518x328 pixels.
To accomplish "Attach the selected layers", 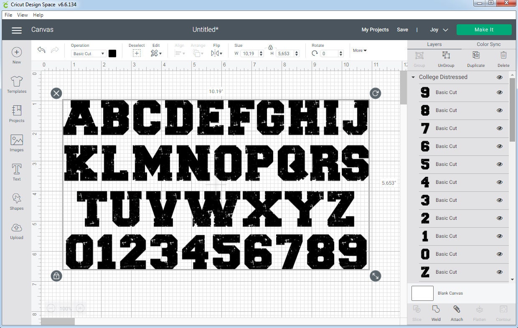I will [x=457, y=313].
